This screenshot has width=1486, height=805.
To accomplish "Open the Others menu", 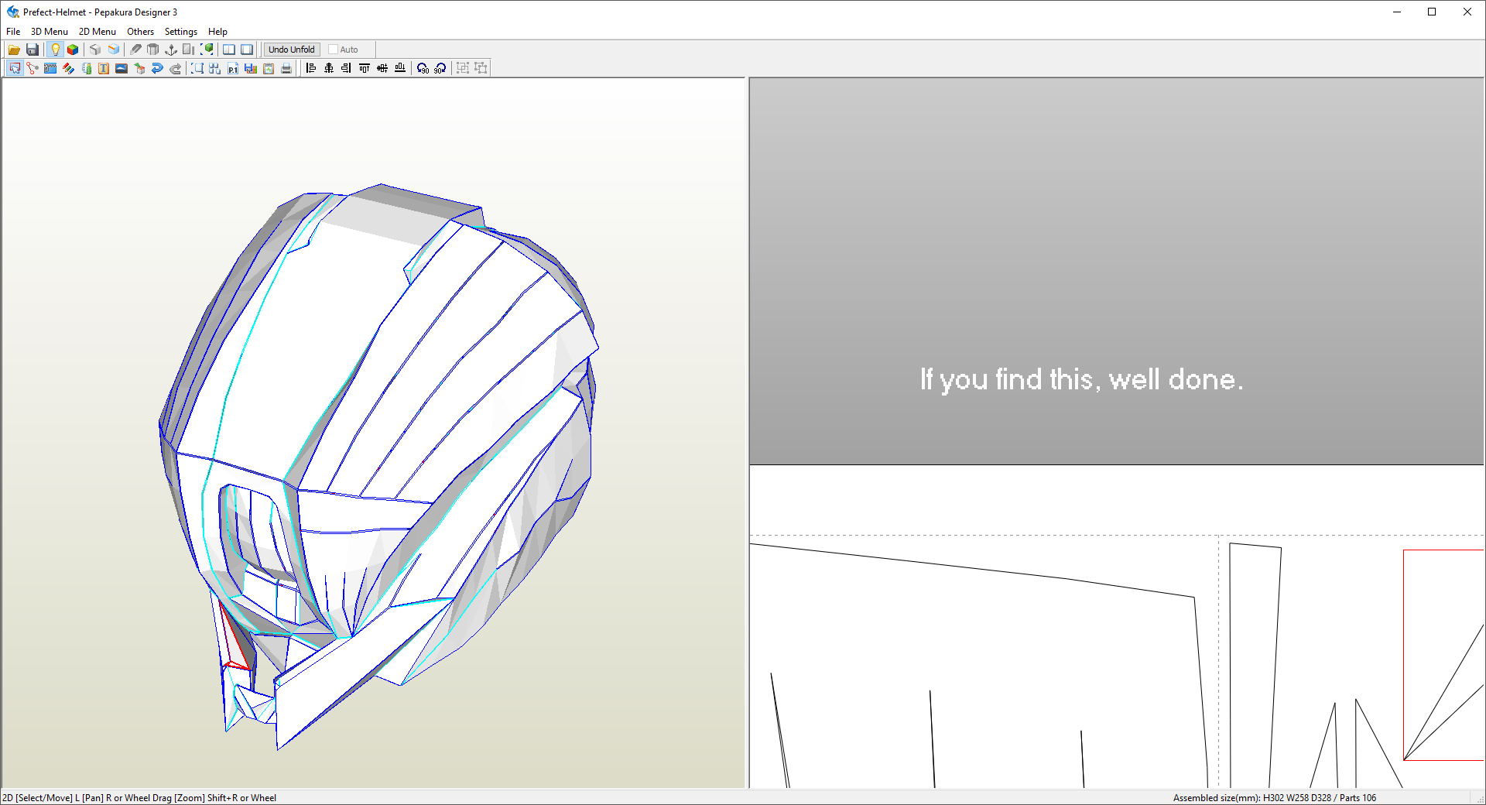I will tap(141, 32).
